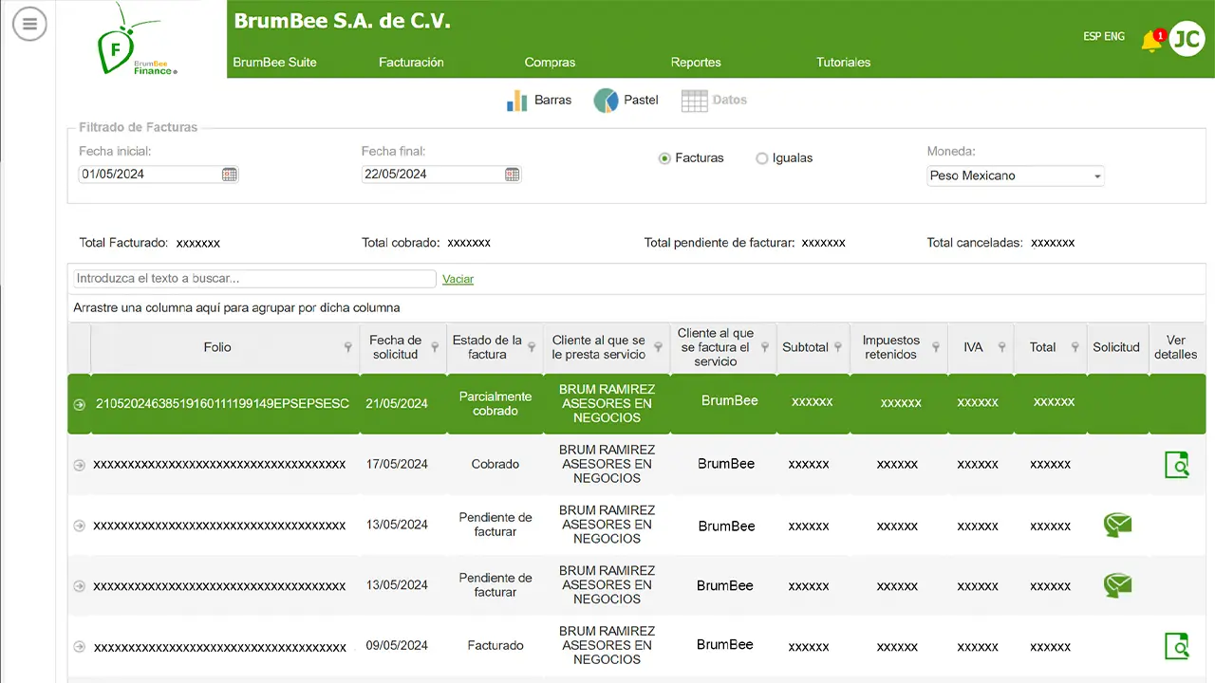Filter the Fecha de solicitud column
Image resolution: width=1215 pixels, height=683 pixels.
435,347
